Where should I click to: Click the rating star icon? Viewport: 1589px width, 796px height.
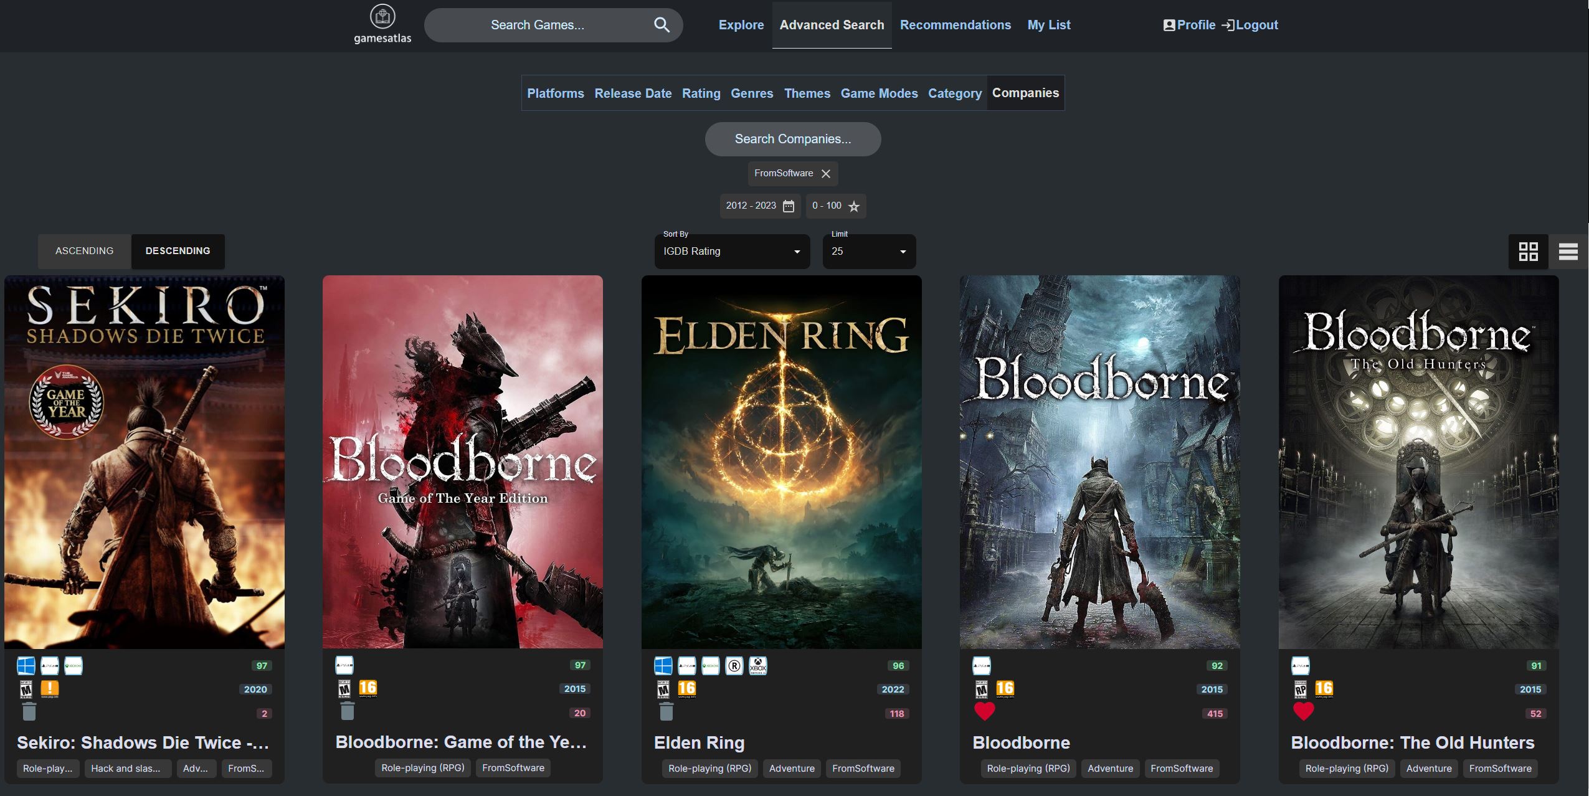pos(854,206)
